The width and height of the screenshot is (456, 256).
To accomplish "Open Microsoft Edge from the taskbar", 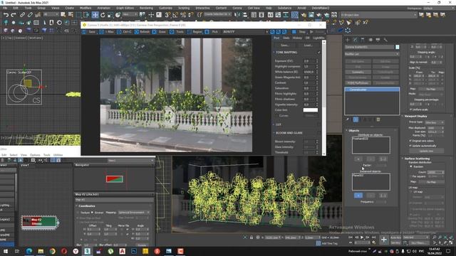I will (x=29, y=251).
